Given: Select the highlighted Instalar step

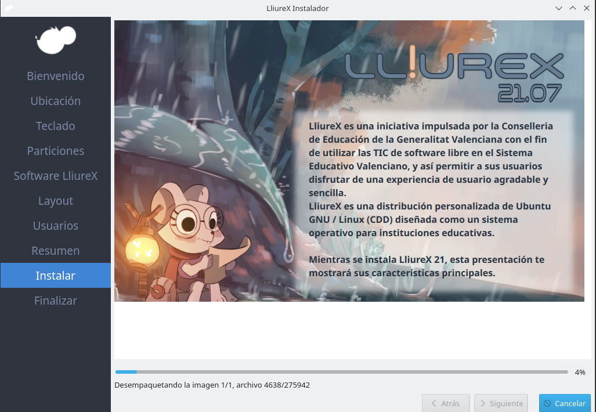Looking at the screenshot, I should 56,276.
